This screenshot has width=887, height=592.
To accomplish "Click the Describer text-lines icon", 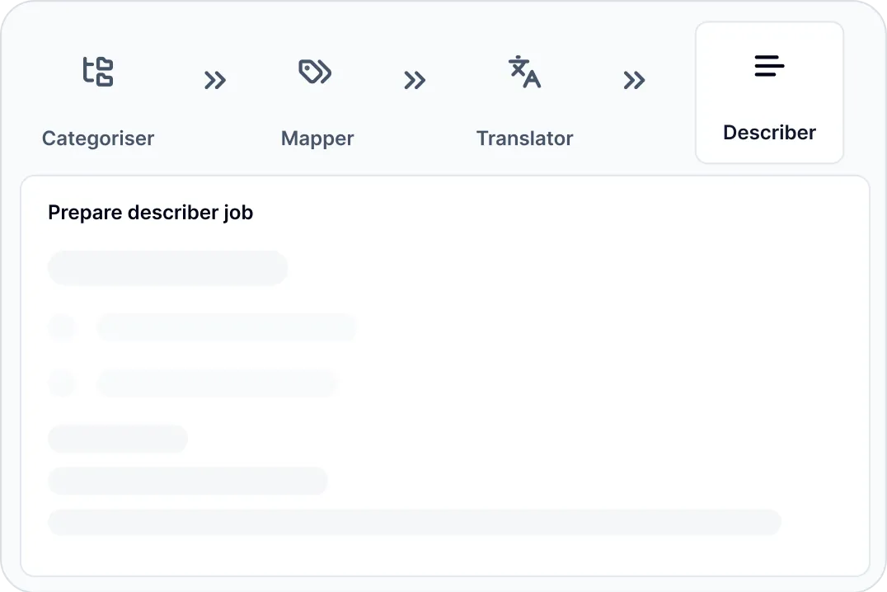I will (x=769, y=66).
